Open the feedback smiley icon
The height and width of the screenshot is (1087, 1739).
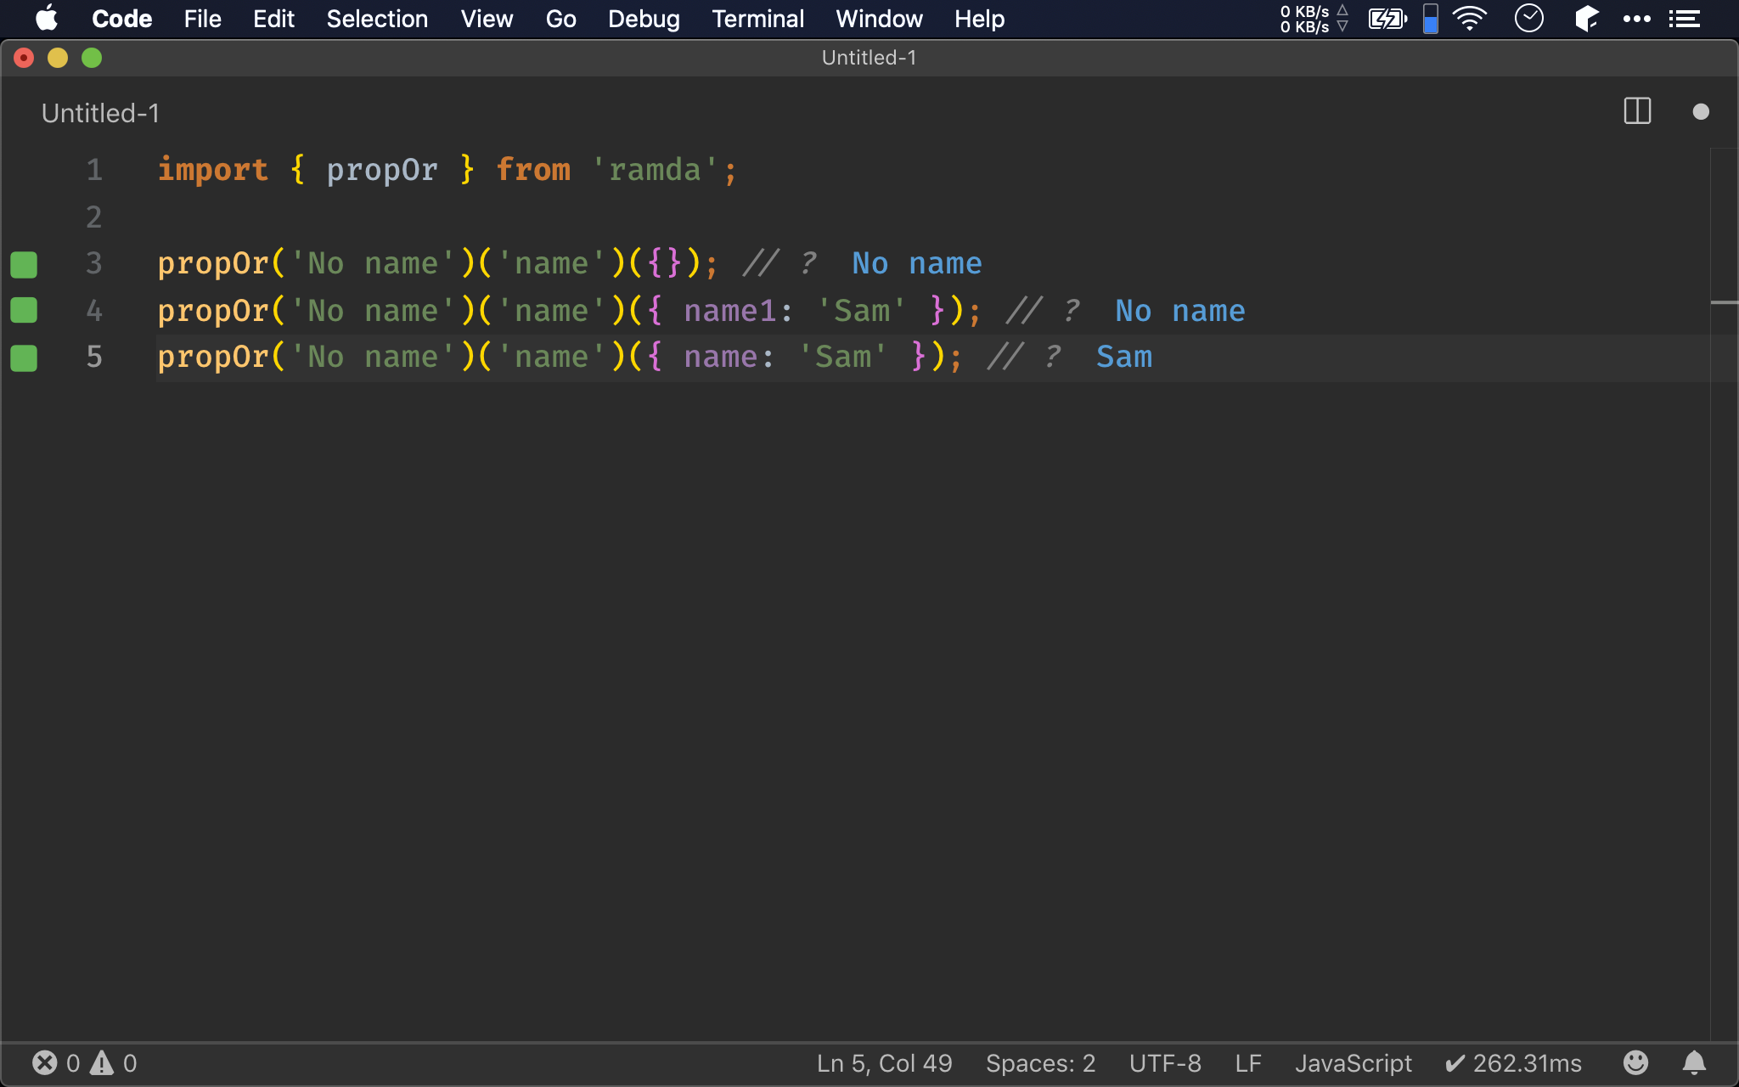tap(1635, 1062)
